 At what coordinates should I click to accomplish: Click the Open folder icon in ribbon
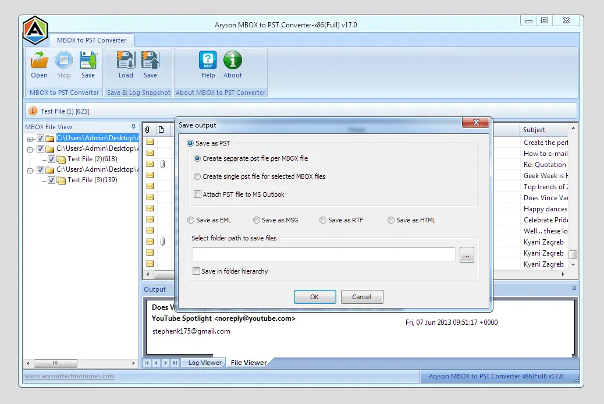[40, 61]
